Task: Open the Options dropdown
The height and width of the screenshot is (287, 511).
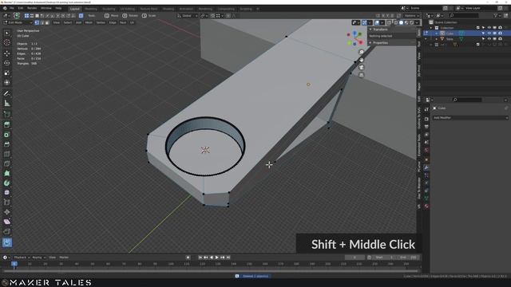Action: tap(412, 16)
